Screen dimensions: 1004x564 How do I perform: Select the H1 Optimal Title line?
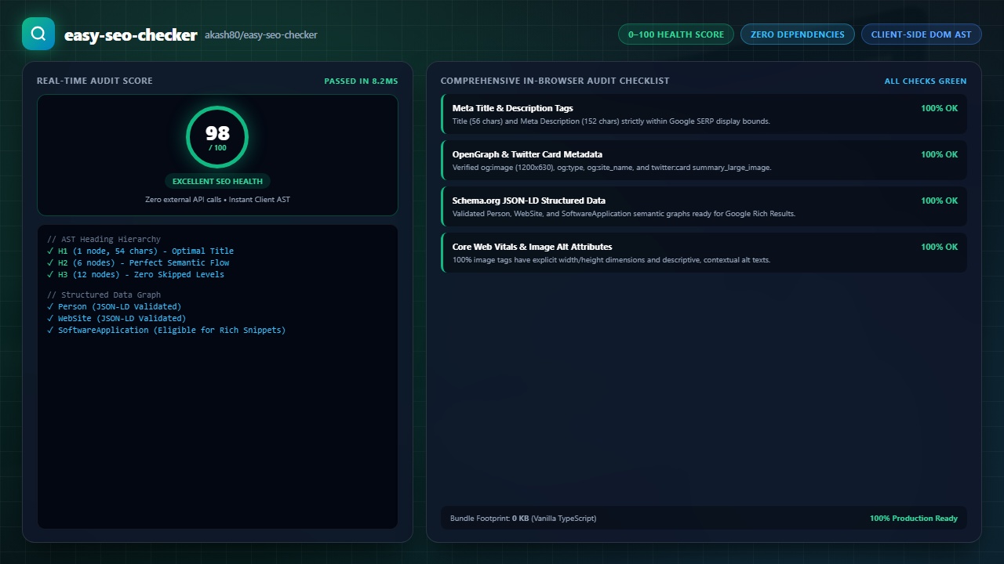(140, 251)
